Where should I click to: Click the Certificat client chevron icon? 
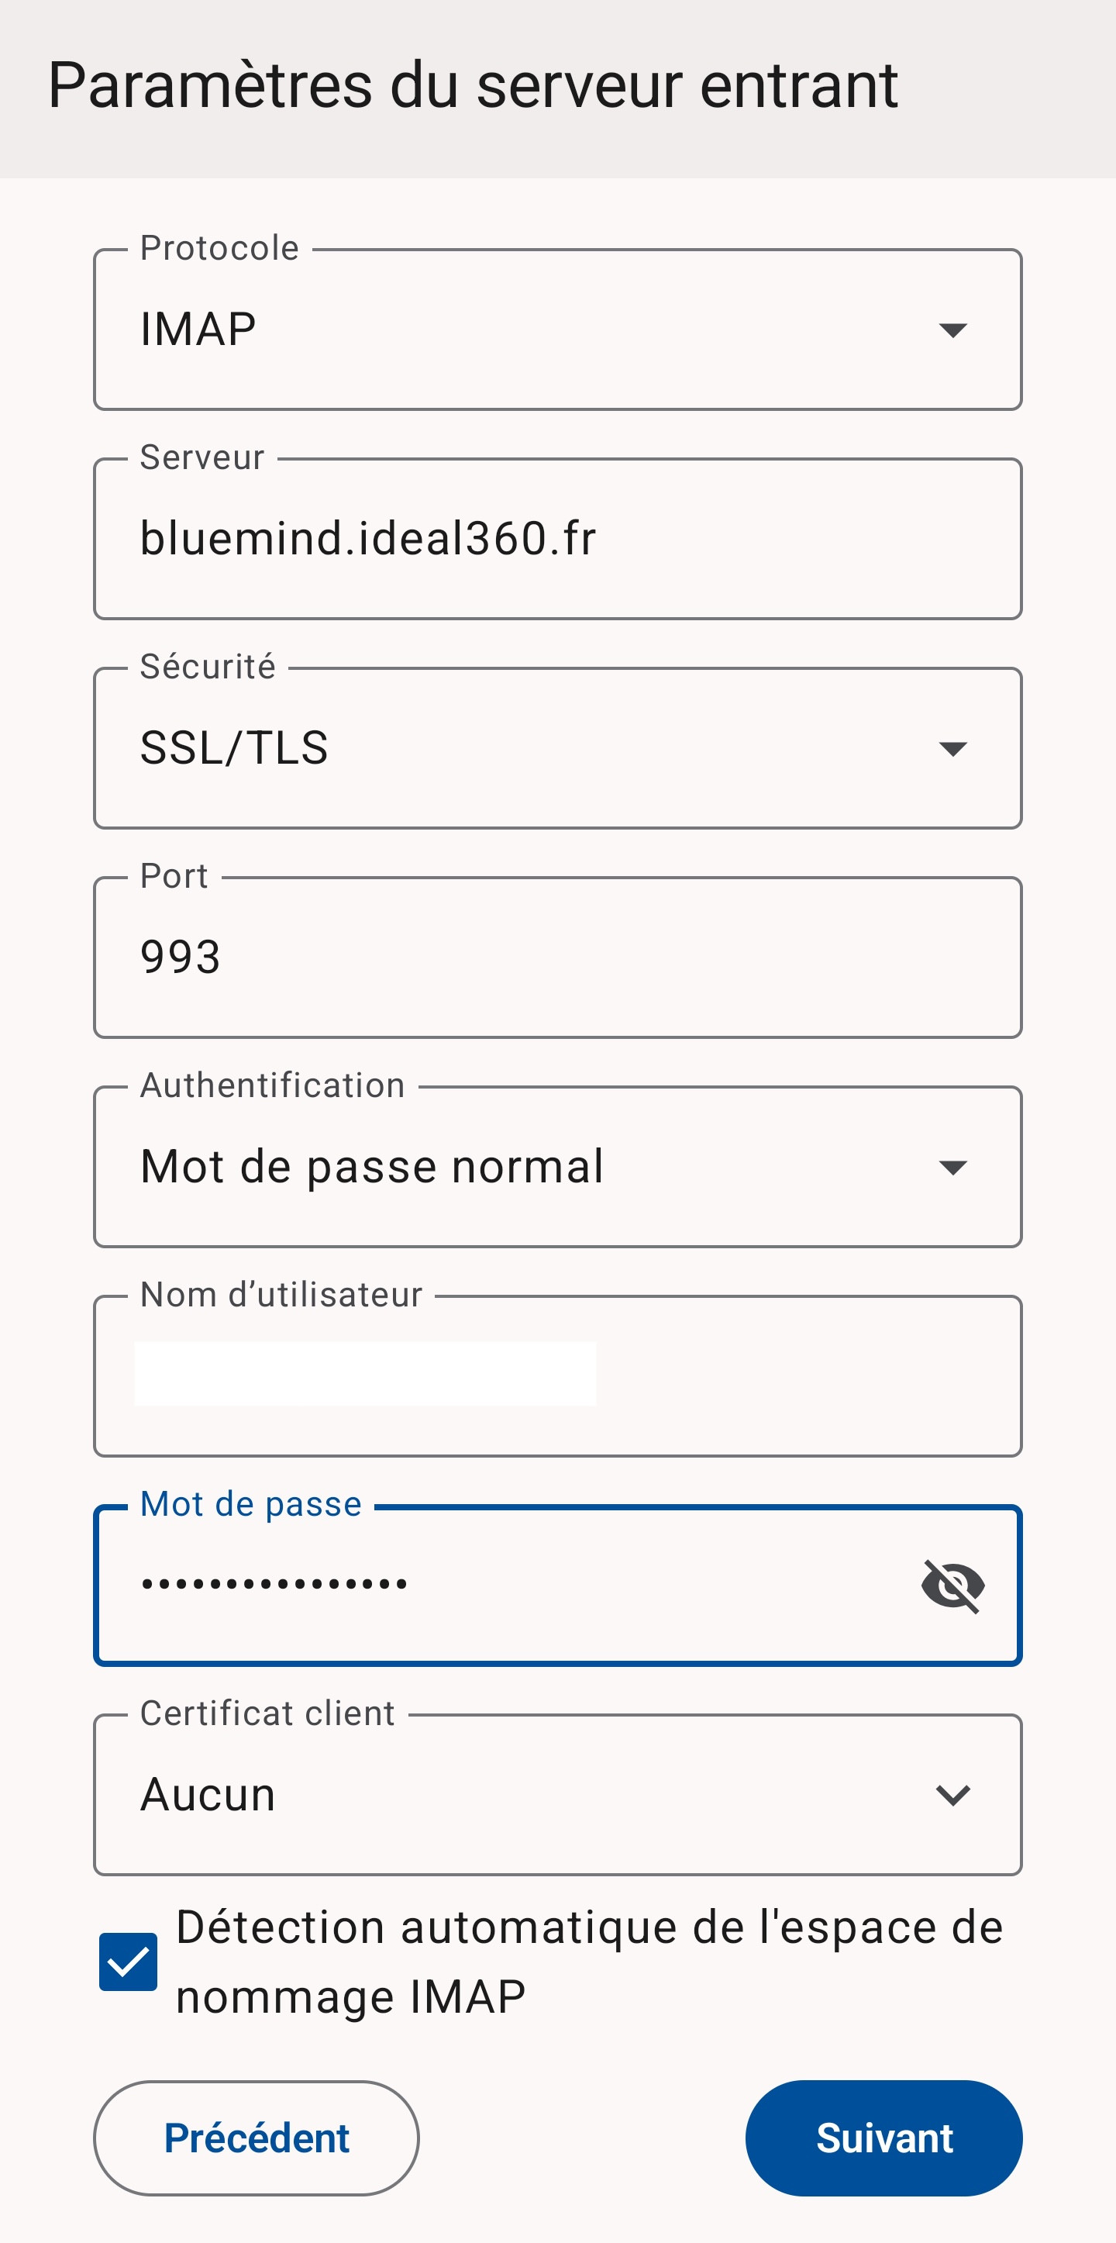click(x=952, y=1795)
